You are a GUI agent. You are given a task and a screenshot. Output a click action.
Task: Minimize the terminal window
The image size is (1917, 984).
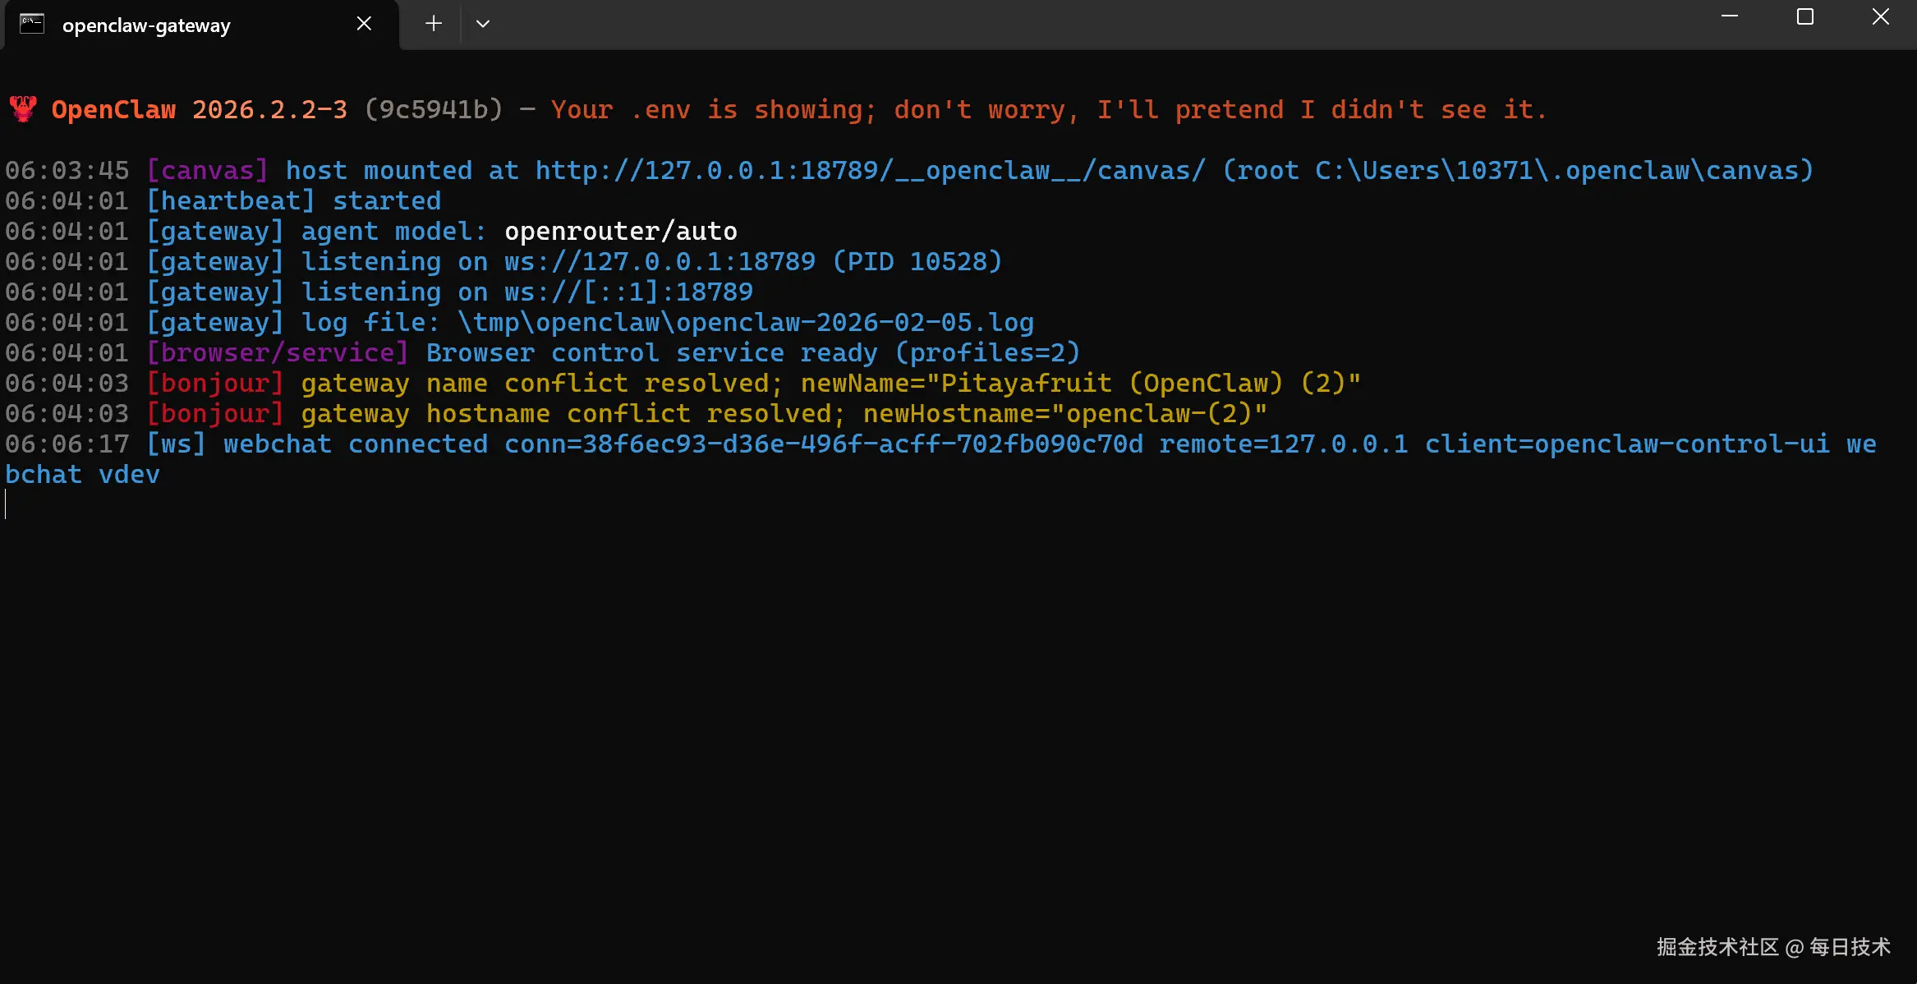[x=1730, y=17]
